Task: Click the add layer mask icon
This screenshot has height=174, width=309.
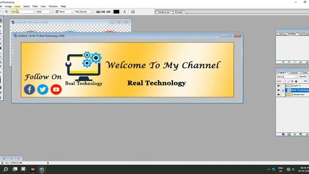Action: (289, 134)
